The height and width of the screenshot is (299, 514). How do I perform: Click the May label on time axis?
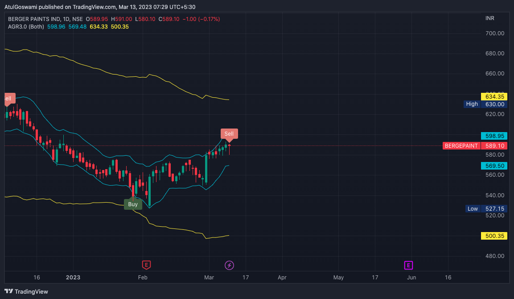[x=339, y=277]
